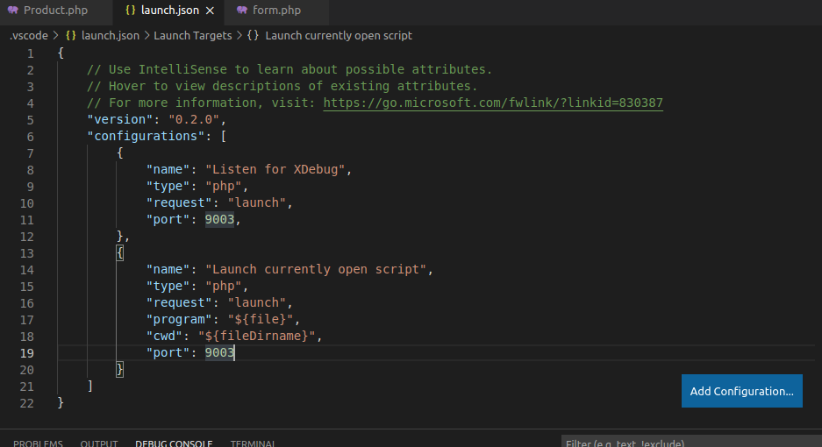
Task: Click the JSON braces icon on launch.json tab
Action: pos(130,11)
